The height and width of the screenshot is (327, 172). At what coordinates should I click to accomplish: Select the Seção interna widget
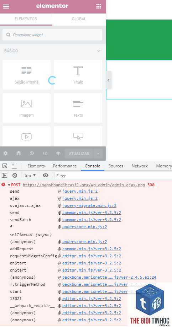click(x=27, y=75)
